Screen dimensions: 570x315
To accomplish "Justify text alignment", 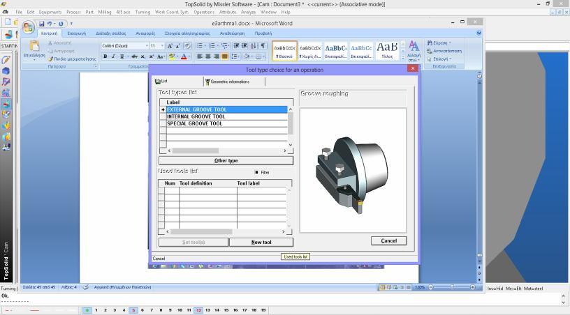I will [225, 56].
